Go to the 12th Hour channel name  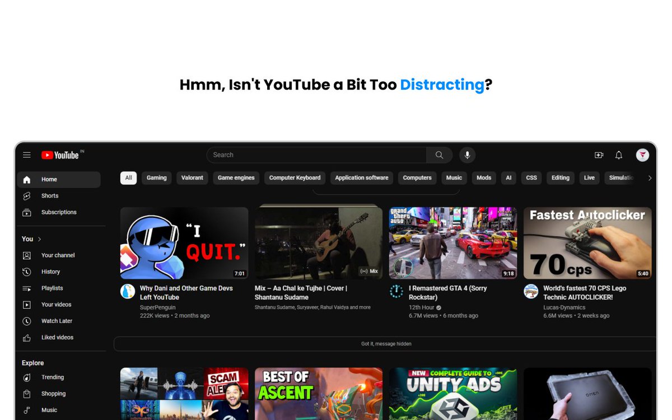pos(422,307)
